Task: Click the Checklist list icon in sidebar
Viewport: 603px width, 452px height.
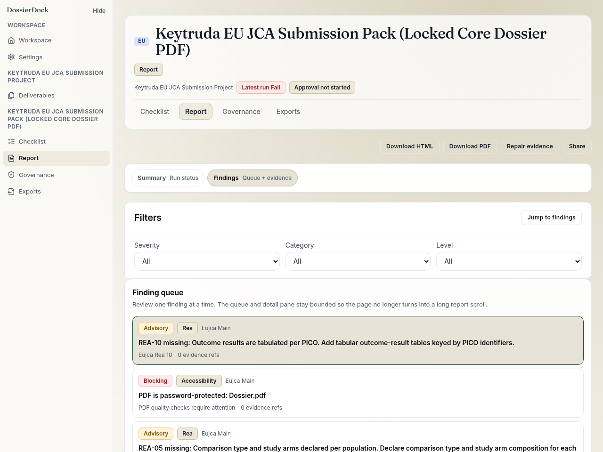Action: pos(11,141)
